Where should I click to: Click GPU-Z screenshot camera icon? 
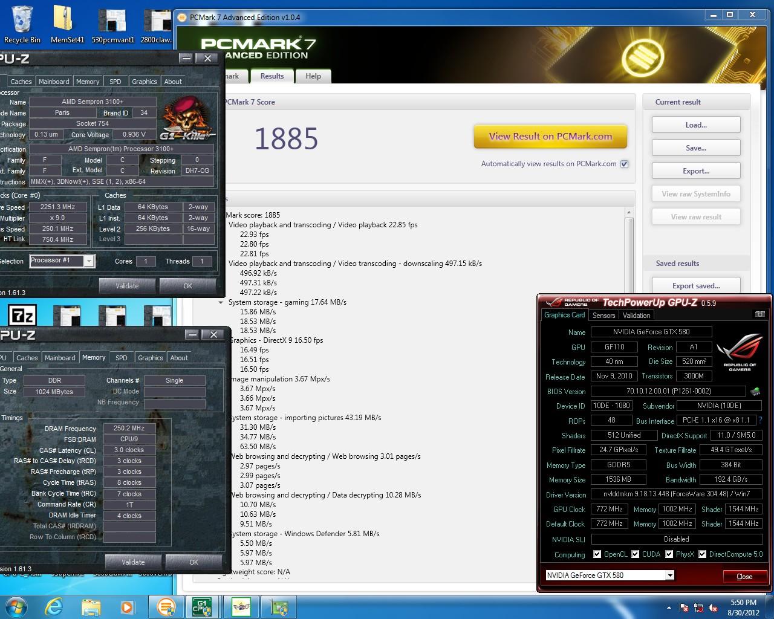[760, 314]
